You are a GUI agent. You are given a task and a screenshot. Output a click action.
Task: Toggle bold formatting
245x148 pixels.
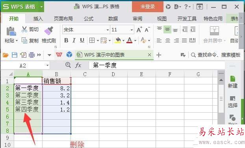pos(66,40)
